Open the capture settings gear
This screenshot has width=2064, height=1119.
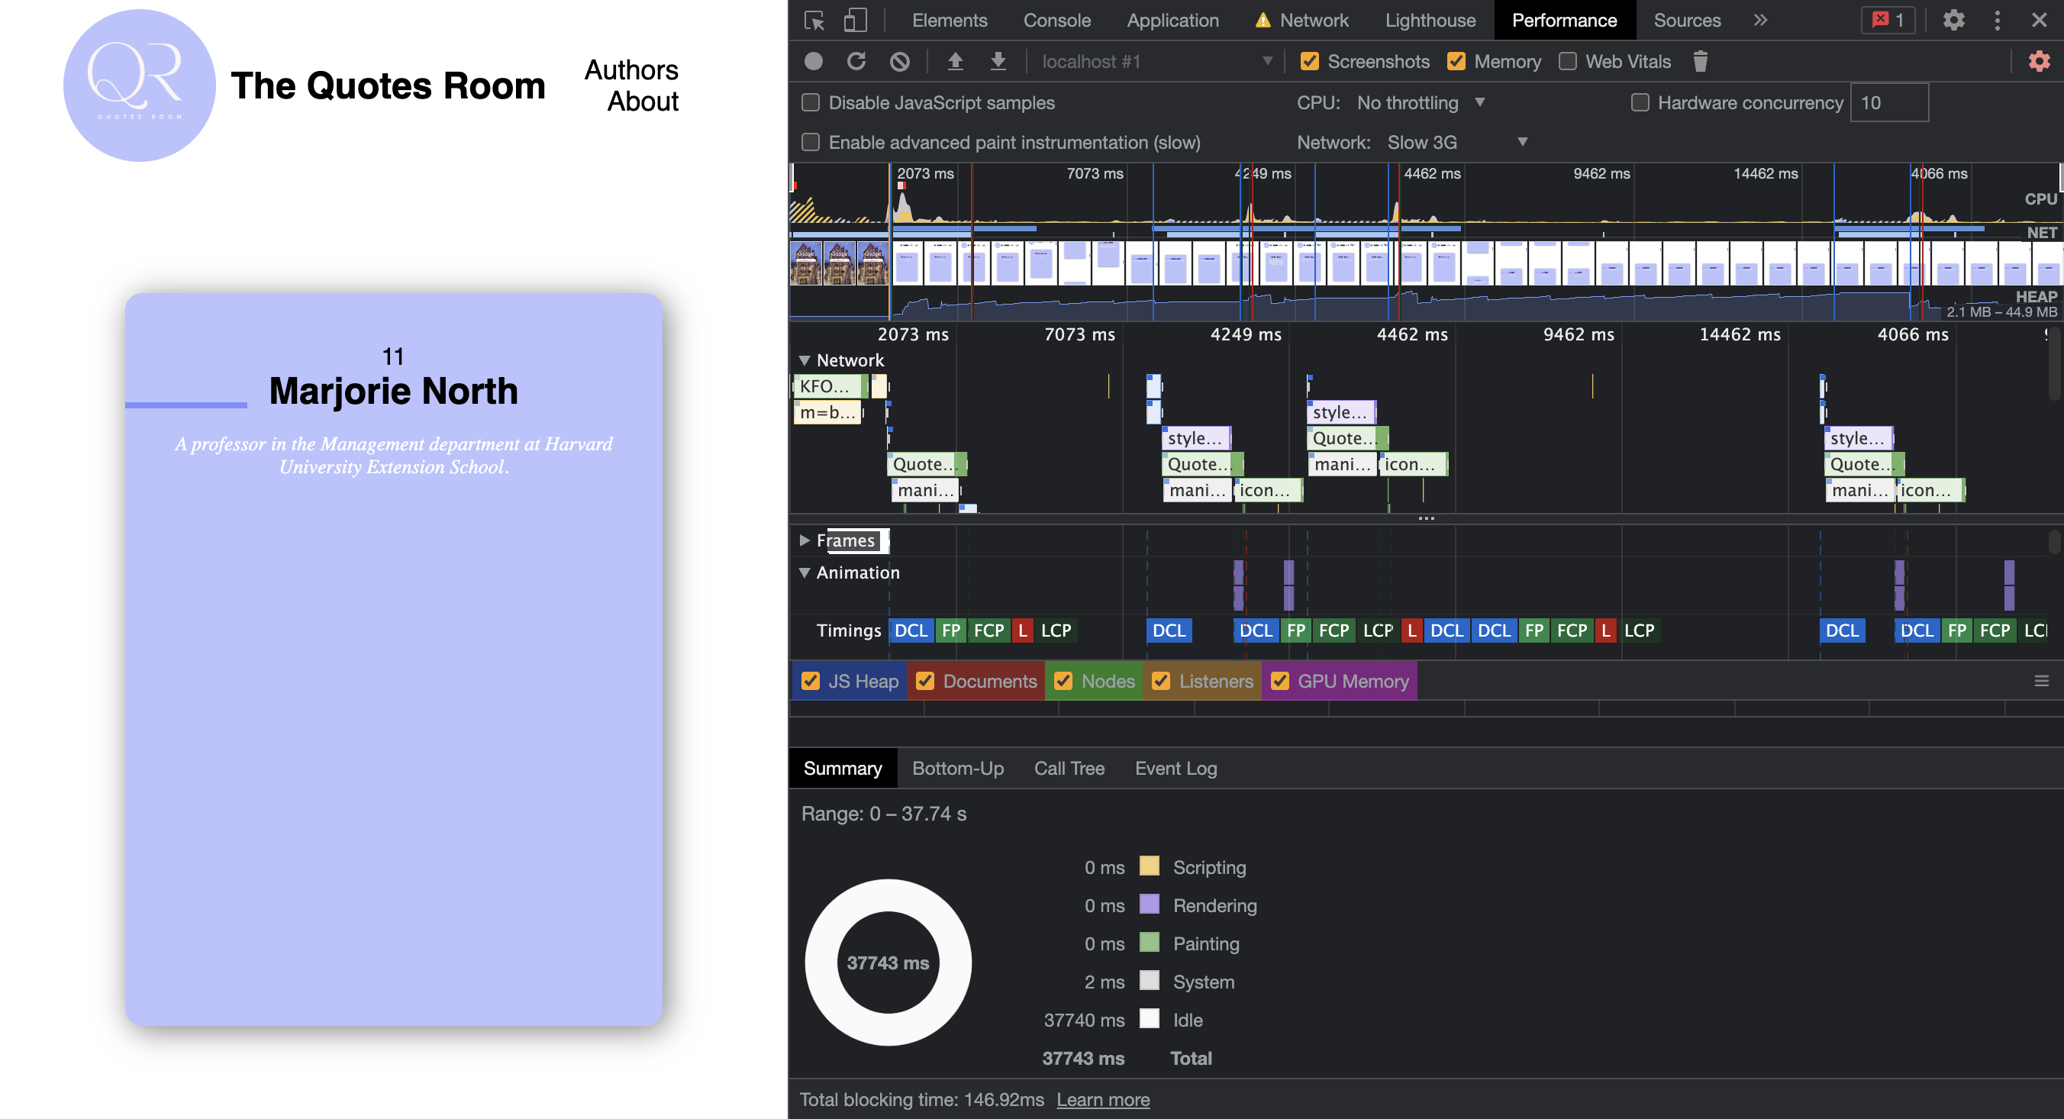tap(2037, 61)
